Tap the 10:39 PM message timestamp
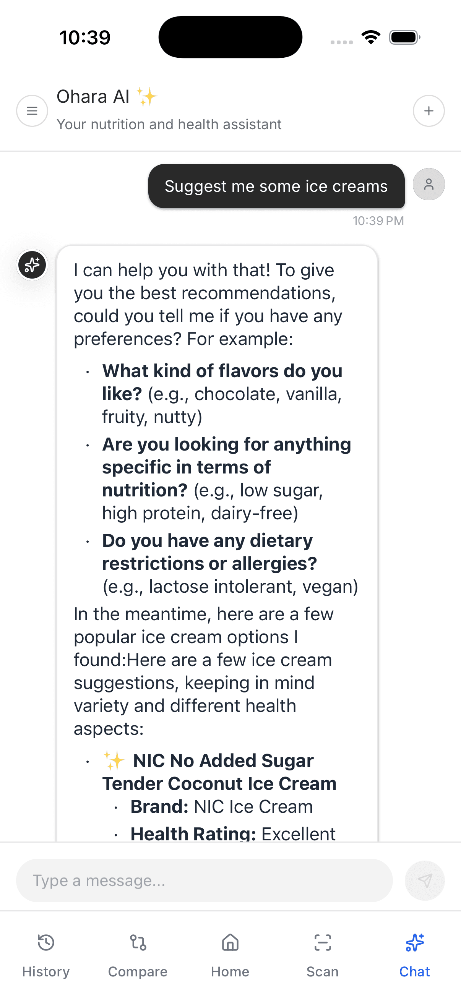 click(378, 221)
